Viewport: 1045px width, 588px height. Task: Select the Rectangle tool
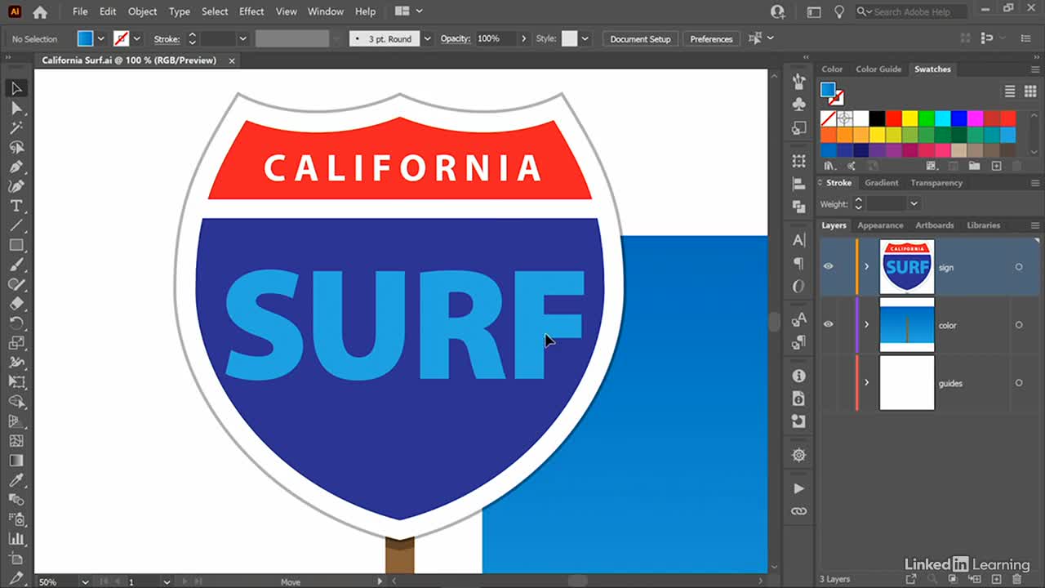[x=16, y=245]
